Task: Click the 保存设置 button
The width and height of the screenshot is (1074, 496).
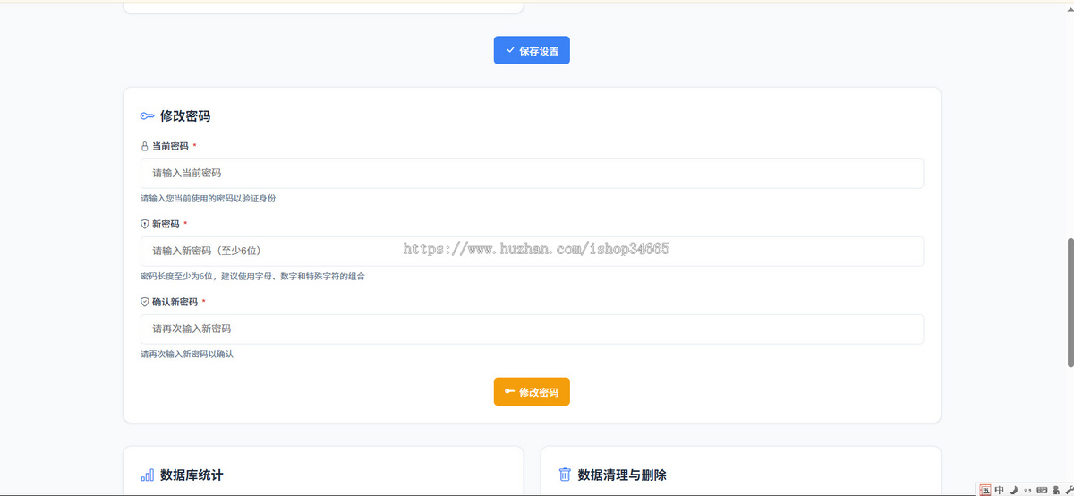Action: coord(532,51)
